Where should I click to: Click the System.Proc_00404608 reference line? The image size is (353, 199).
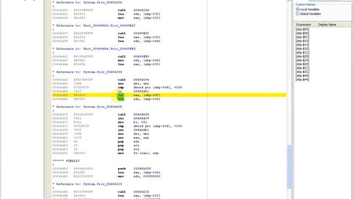[87, 107]
